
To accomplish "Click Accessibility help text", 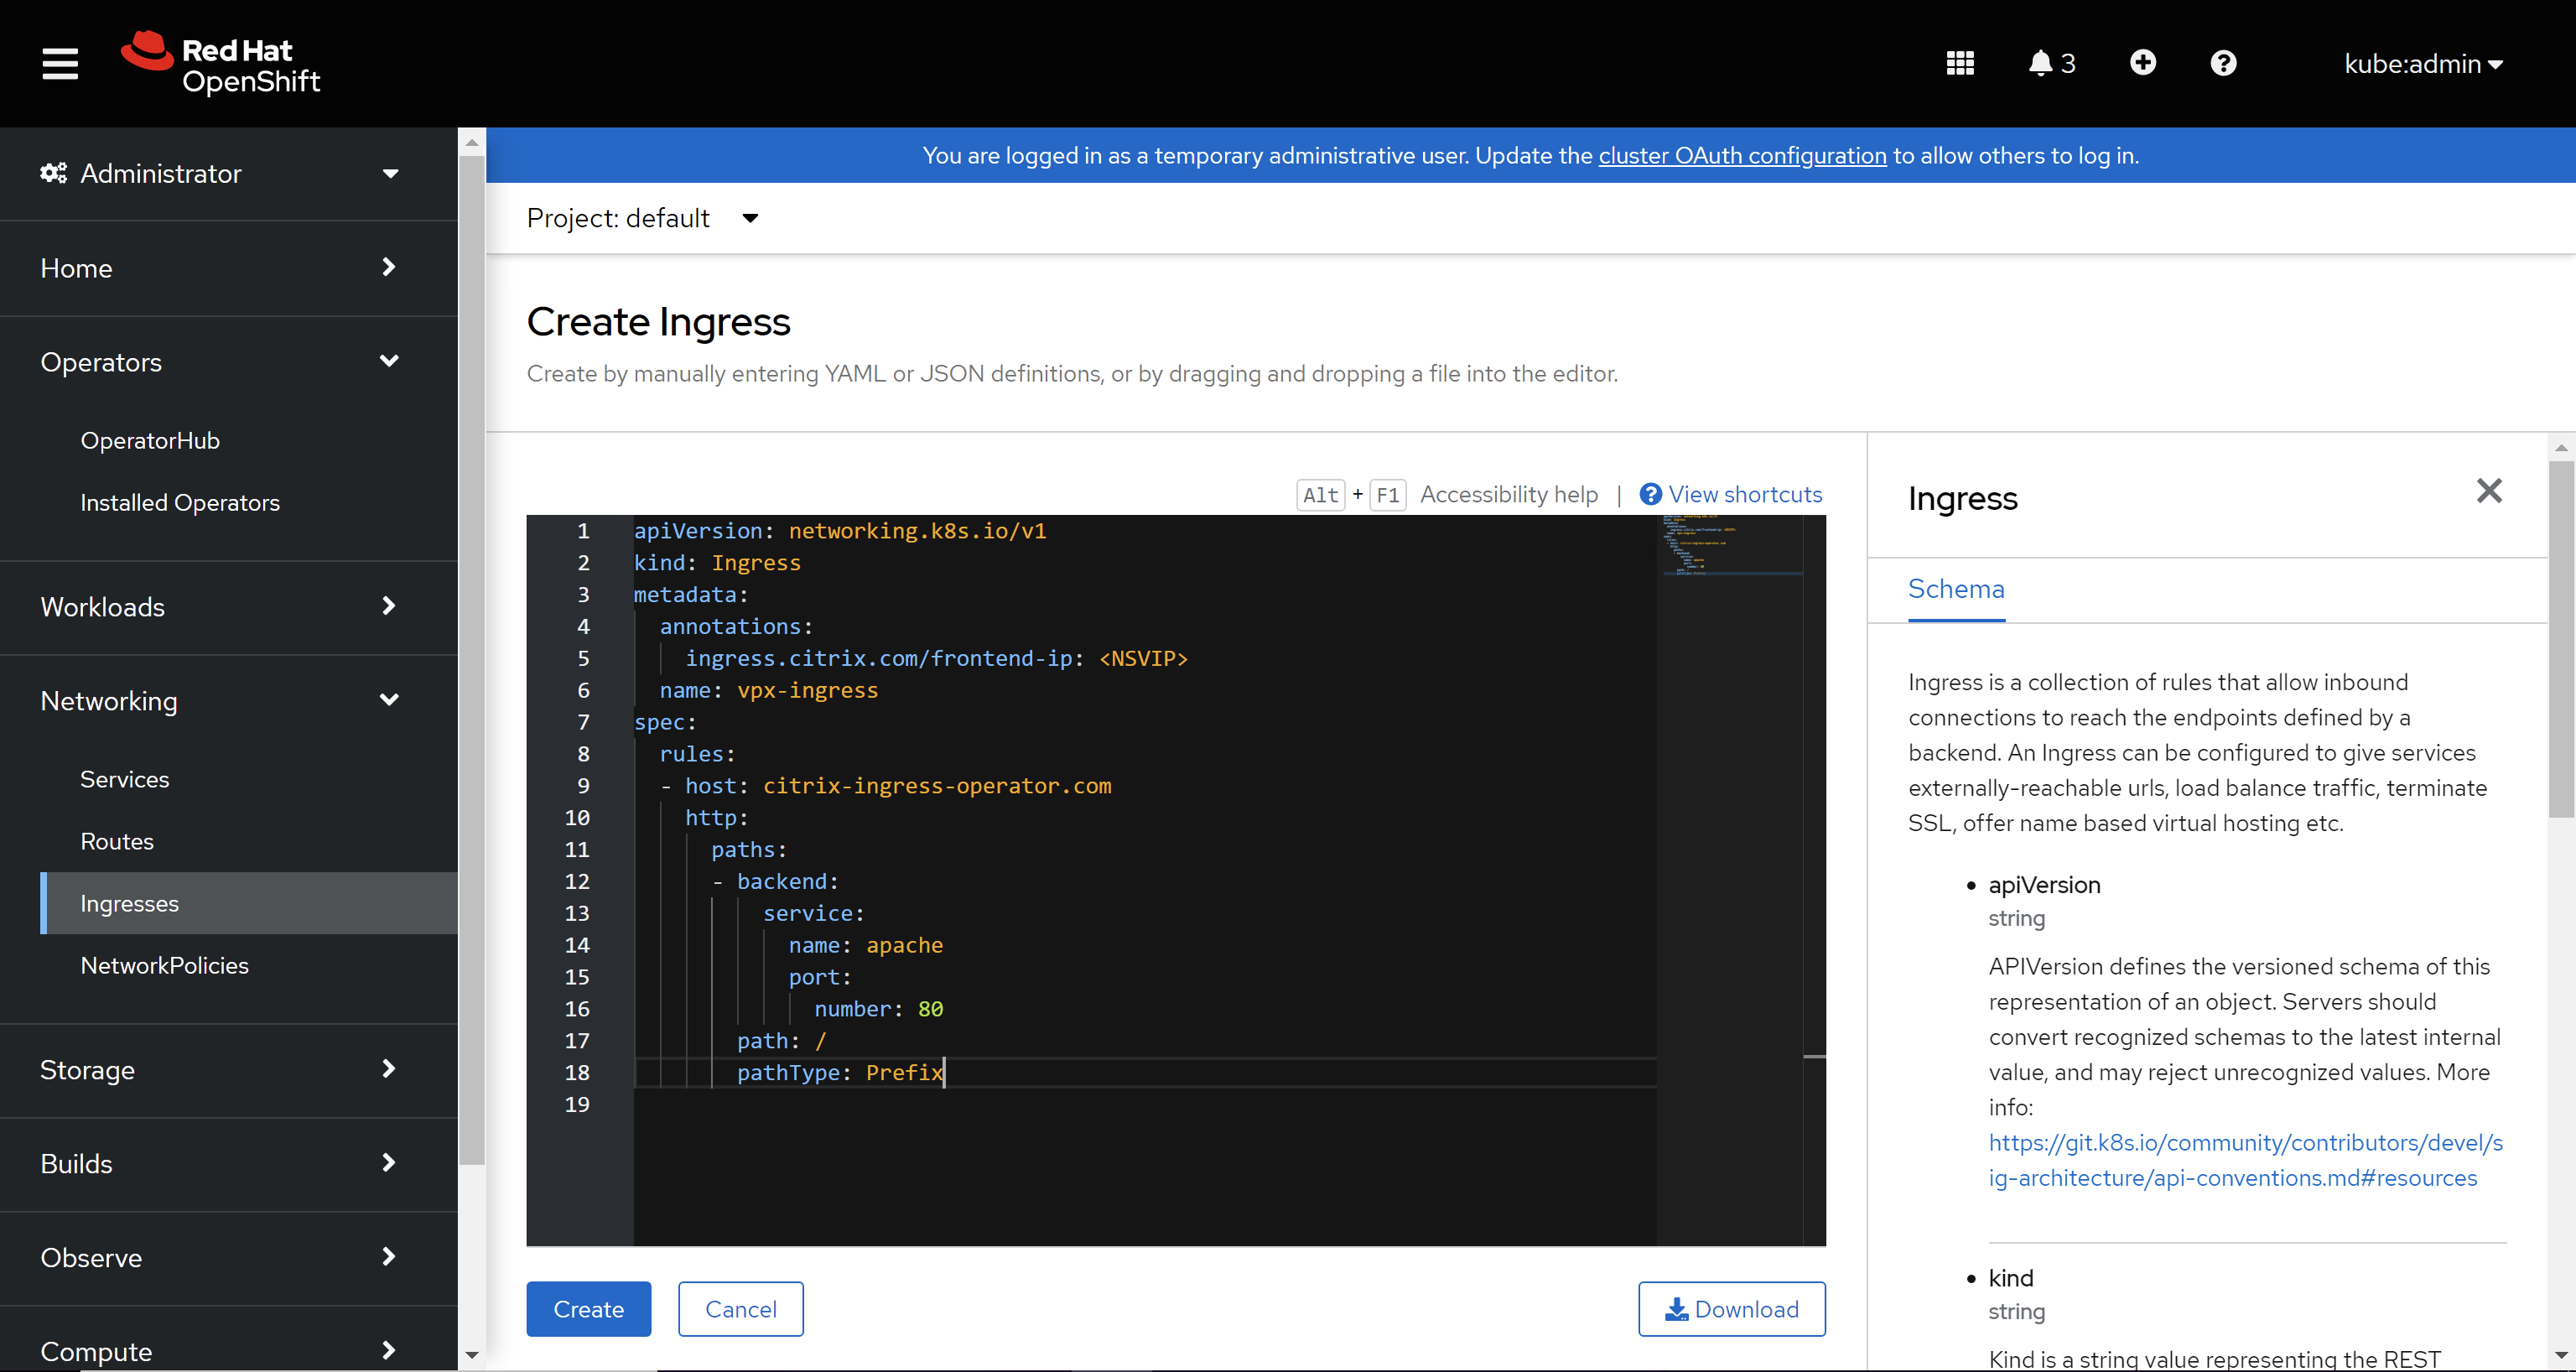I will click(x=1508, y=494).
